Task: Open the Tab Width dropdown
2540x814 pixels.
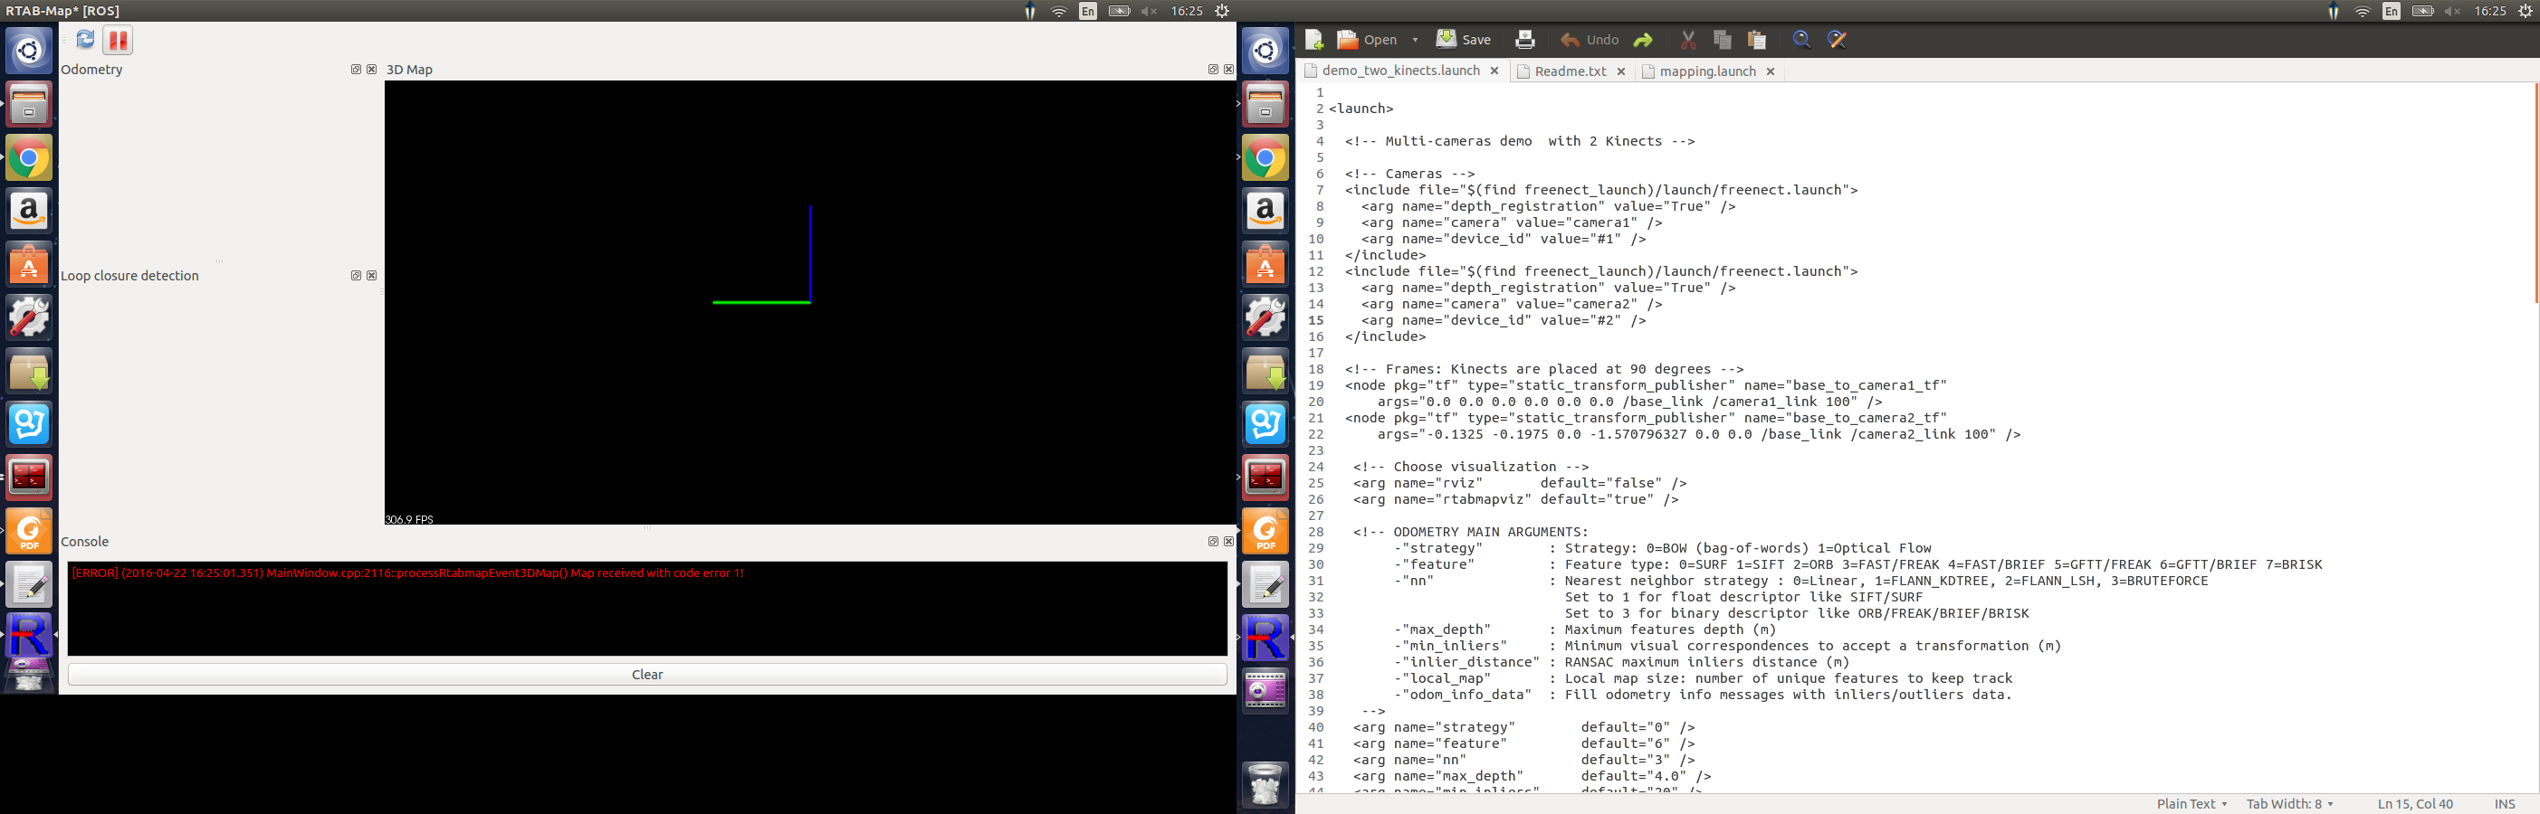Action: [2288, 804]
